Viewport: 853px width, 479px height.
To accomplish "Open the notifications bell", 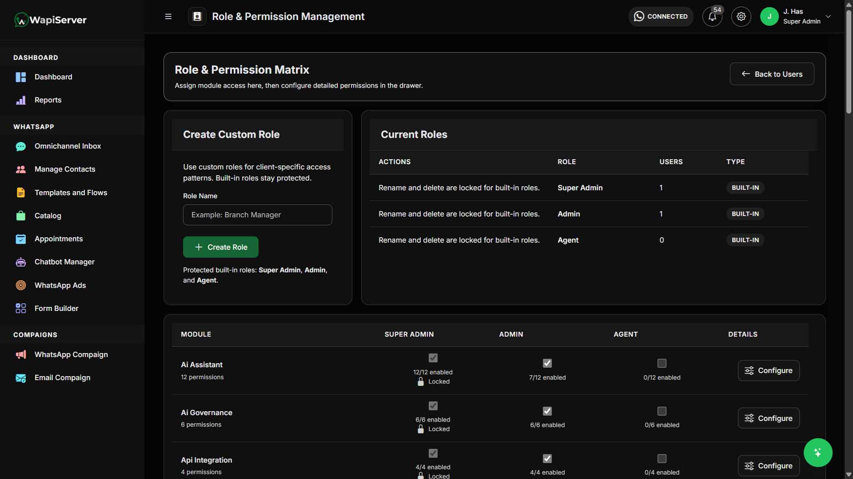I will [x=712, y=16].
